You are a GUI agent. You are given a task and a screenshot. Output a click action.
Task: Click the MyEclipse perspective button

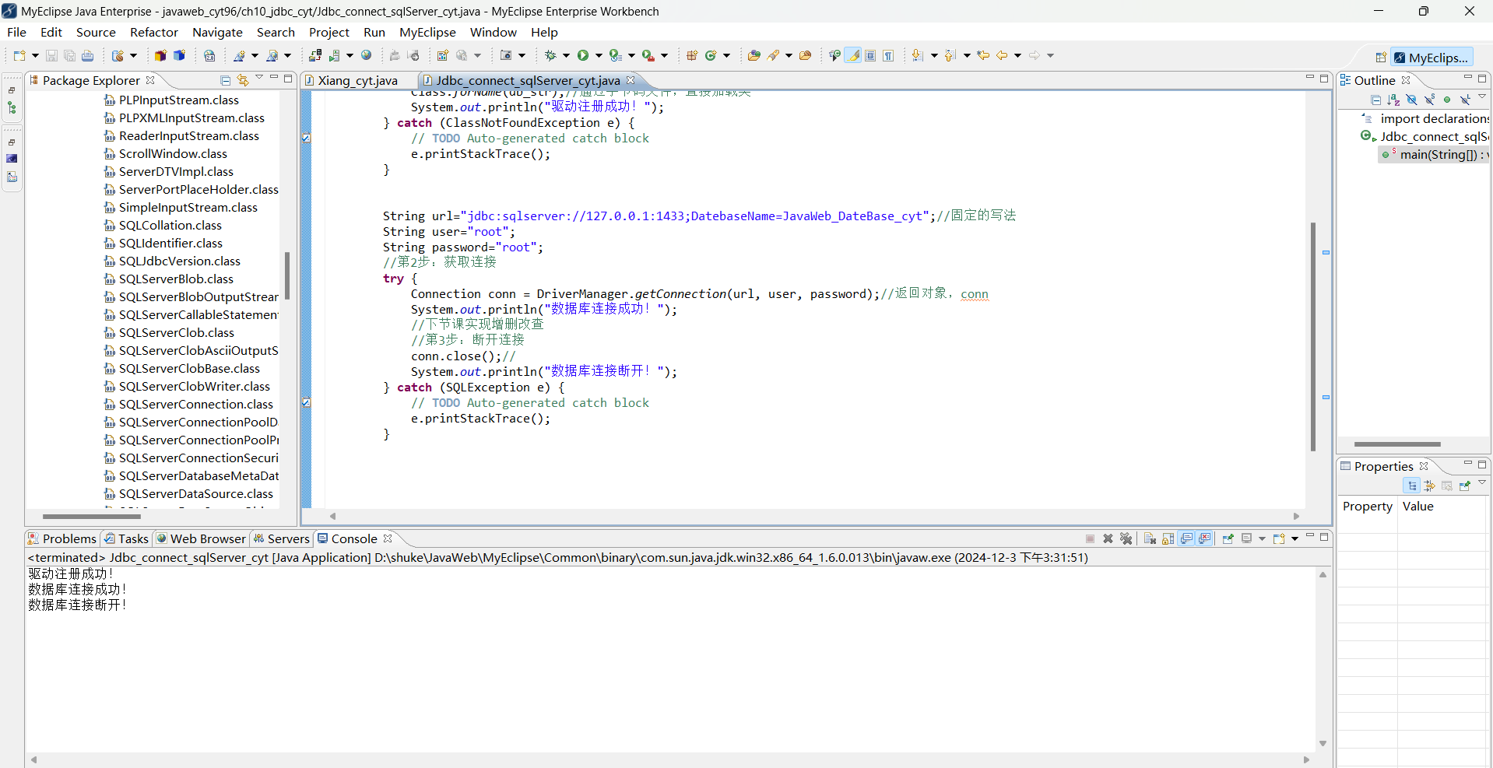tap(1432, 58)
